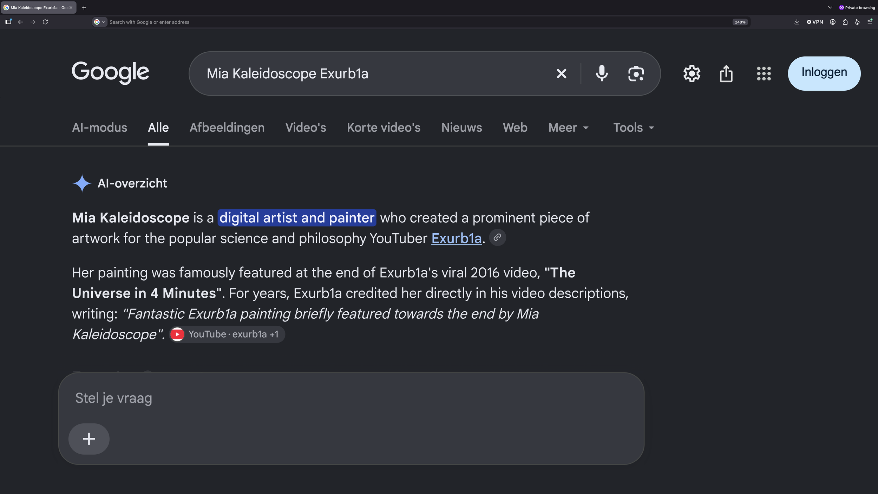Viewport: 878px width, 494px height.
Task: Switch to the AI-modus tab
Action: (x=99, y=128)
